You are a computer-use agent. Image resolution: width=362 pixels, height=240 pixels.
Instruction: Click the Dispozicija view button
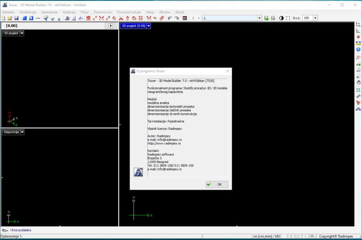pos(11,132)
